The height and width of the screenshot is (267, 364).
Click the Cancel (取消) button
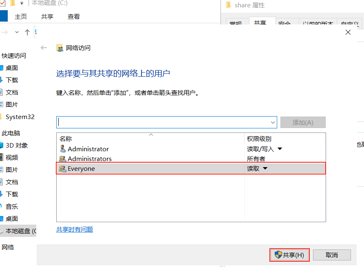[x=332, y=255]
